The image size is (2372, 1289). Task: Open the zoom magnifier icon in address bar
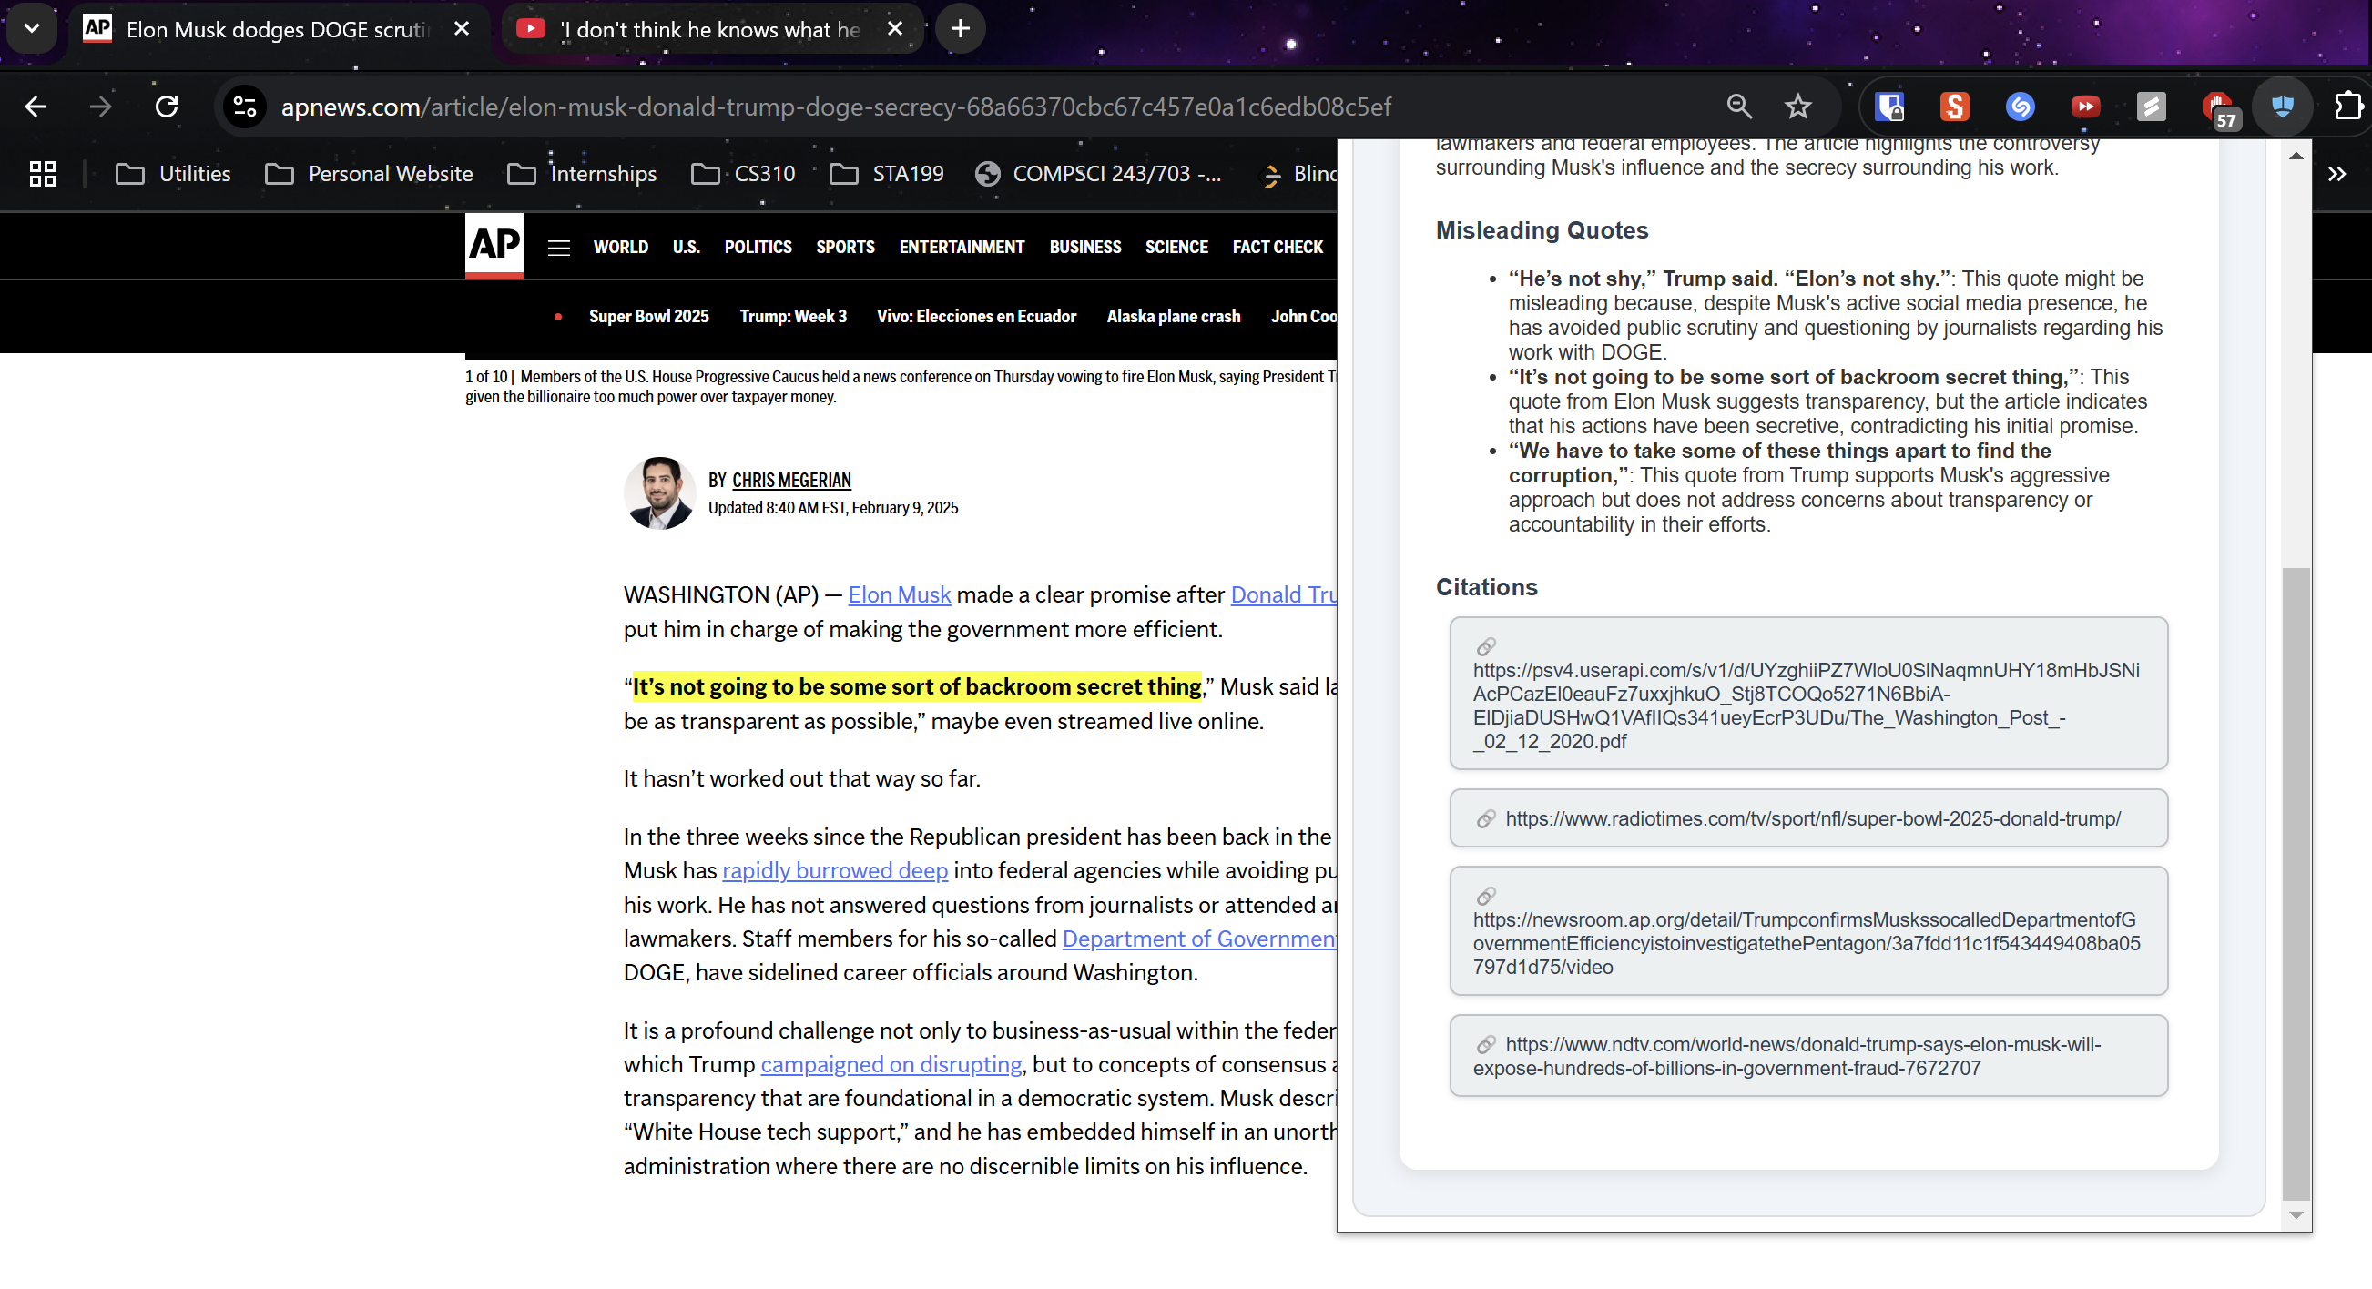coord(1738,107)
